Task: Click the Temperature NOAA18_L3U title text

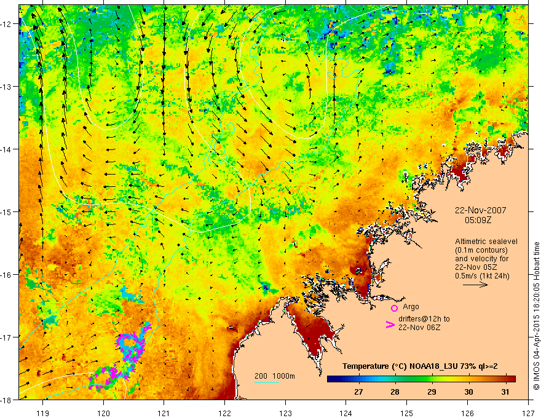Action: [420, 366]
